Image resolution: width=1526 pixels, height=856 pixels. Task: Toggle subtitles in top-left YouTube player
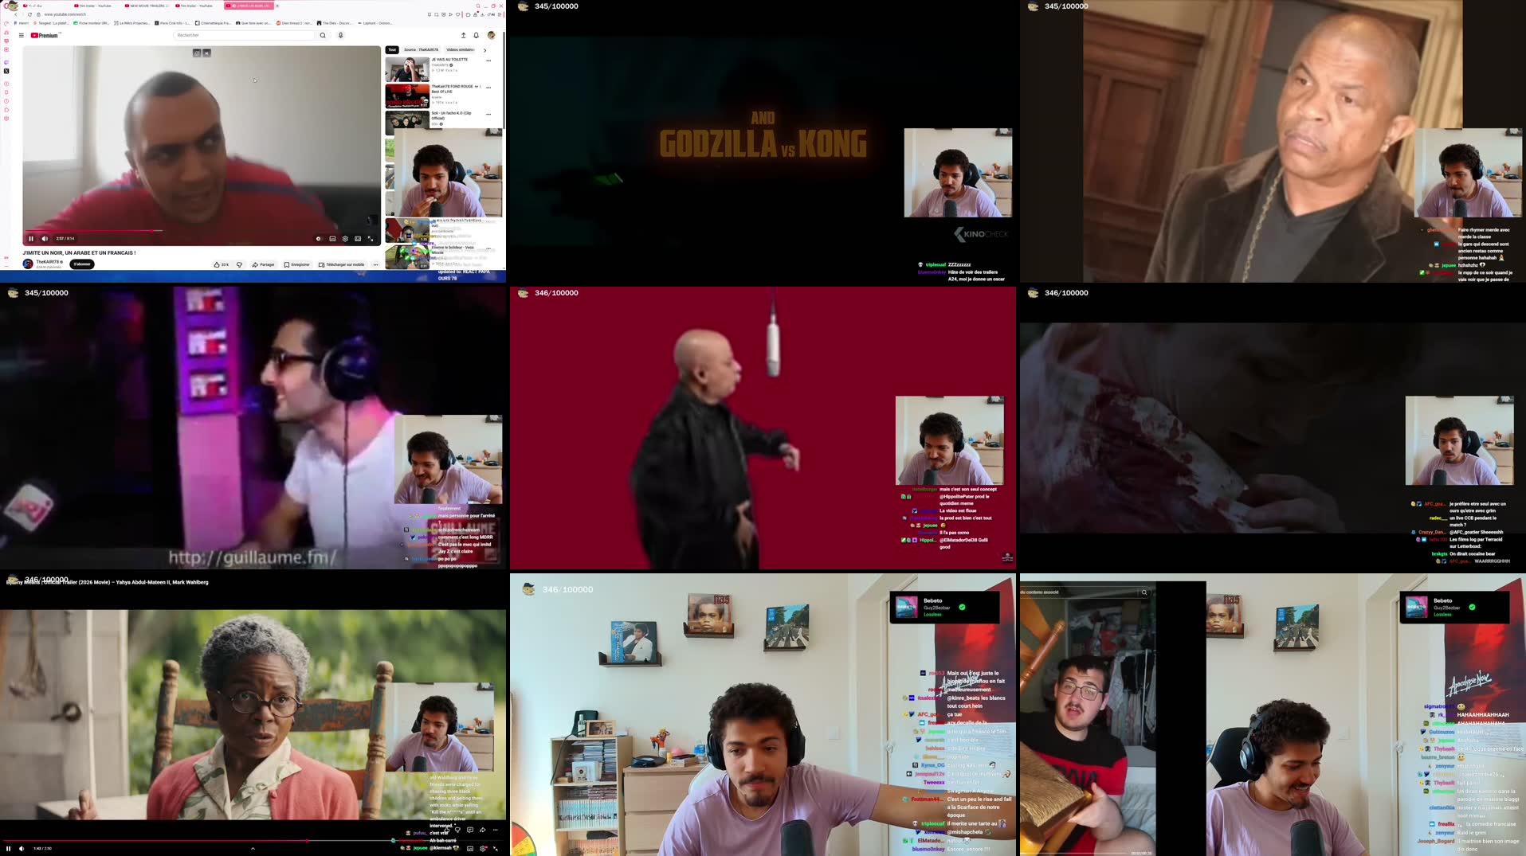click(x=332, y=238)
